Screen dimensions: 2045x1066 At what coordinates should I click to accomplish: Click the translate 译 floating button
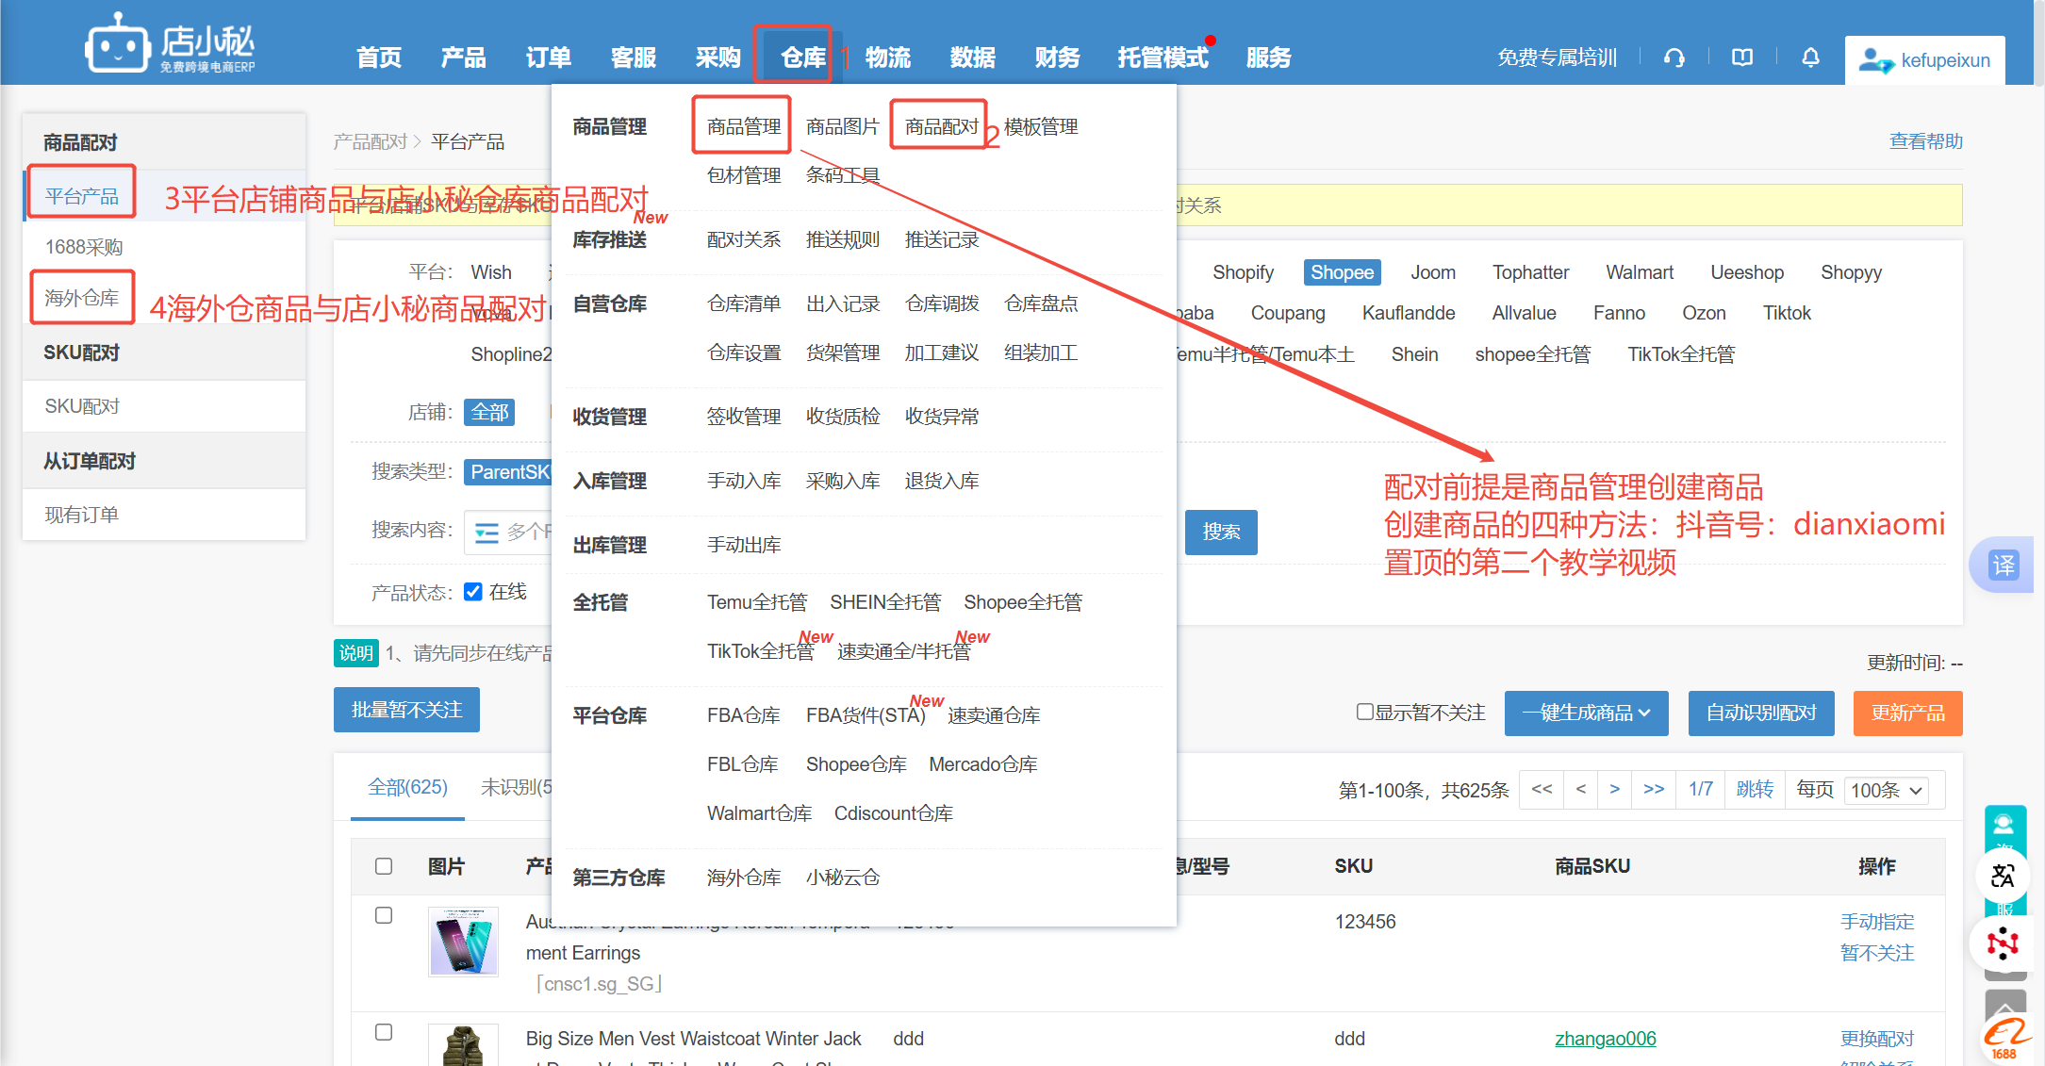pos(2004,565)
